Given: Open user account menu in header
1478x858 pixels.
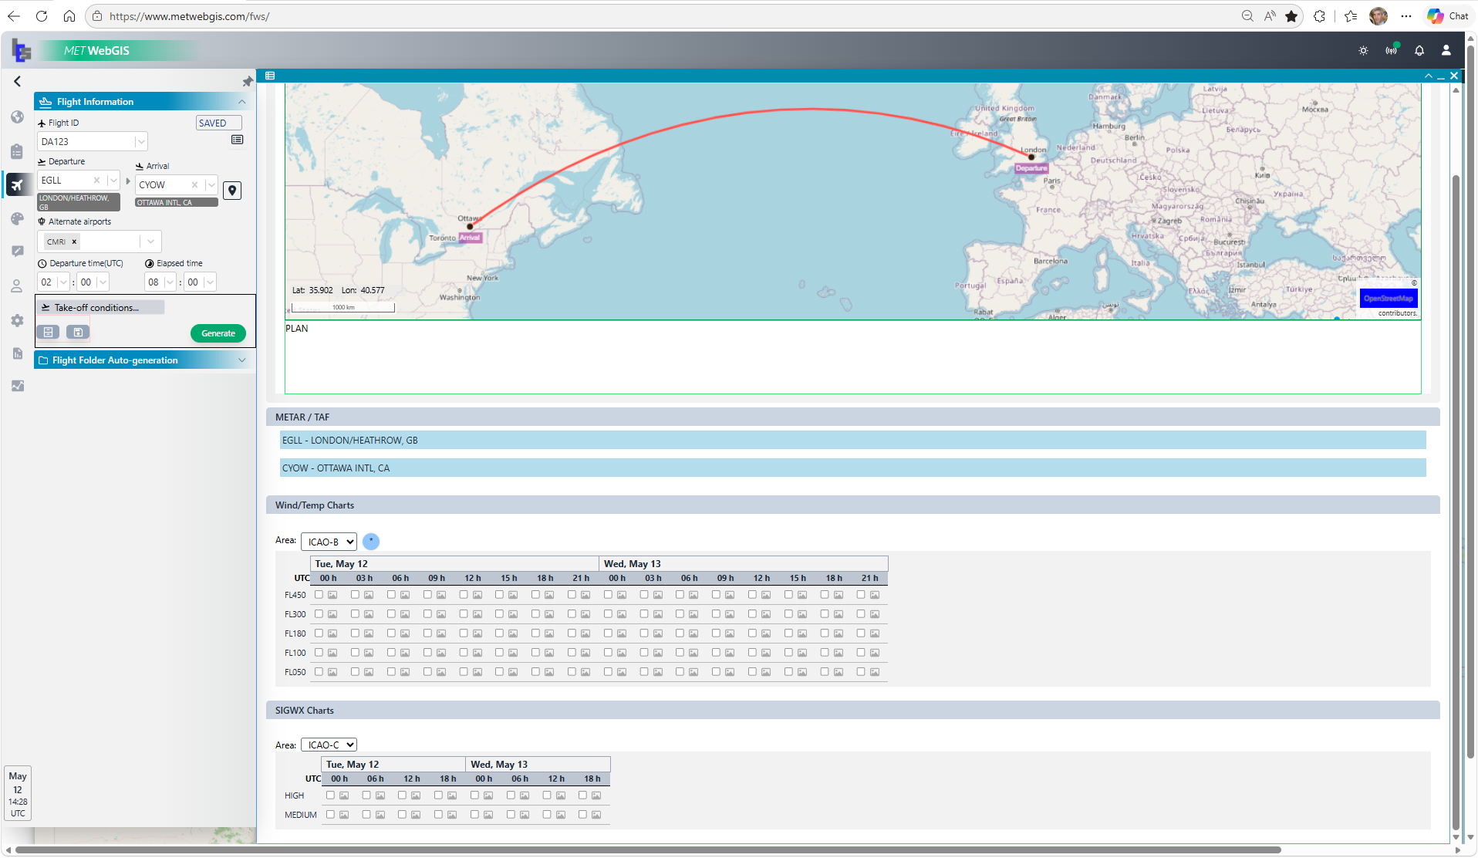Looking at the screenshot, I should pos(1446,51).
